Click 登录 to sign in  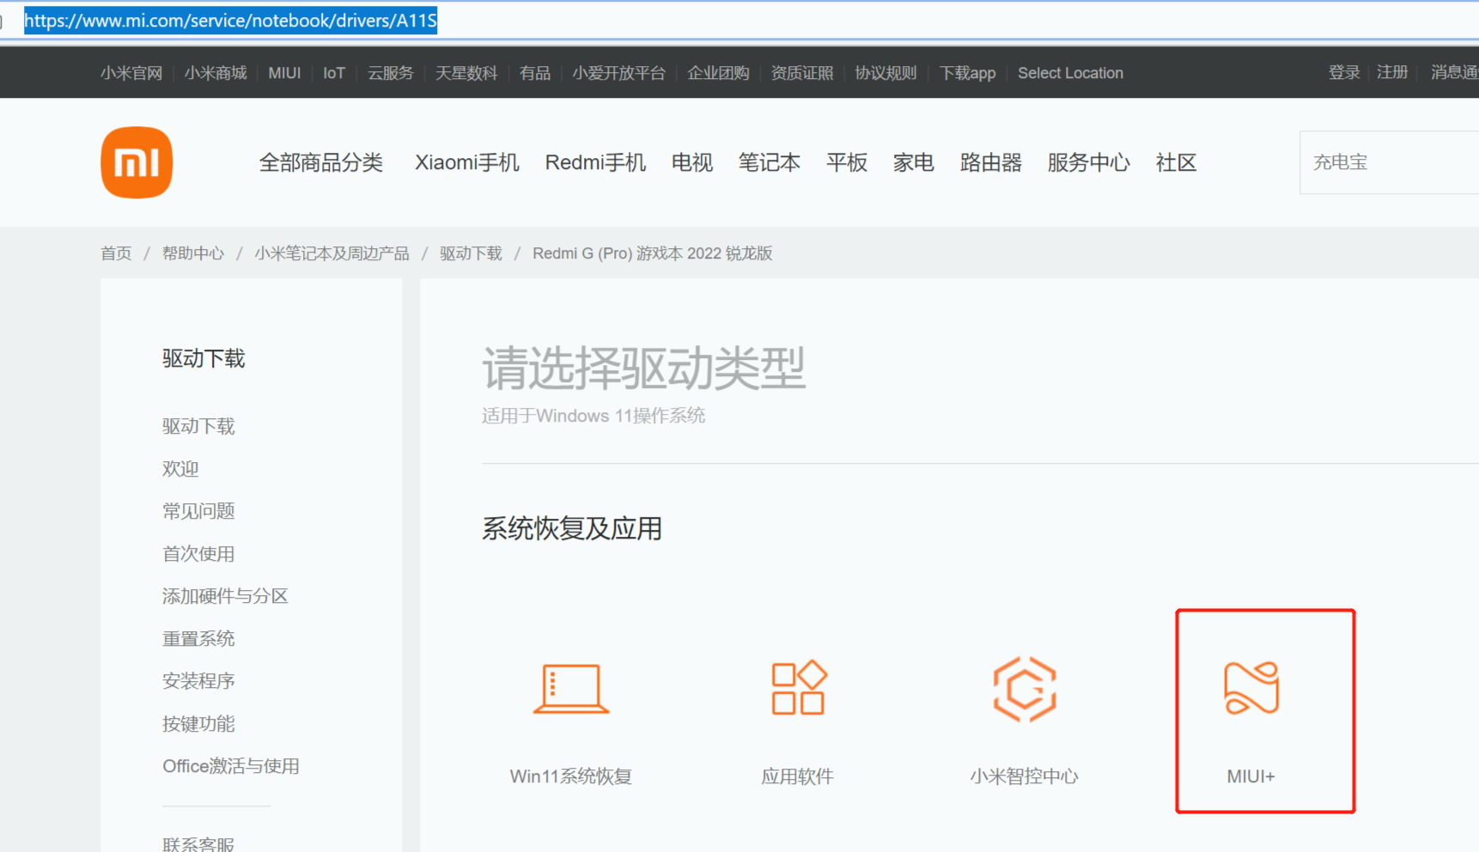tap(1344, 72)
